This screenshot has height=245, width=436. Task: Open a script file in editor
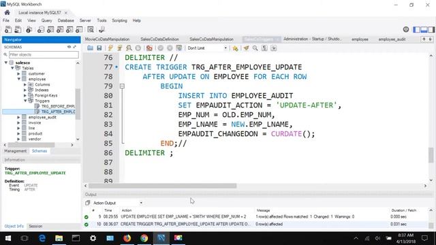pyautogui.click(x=90, y=48)
